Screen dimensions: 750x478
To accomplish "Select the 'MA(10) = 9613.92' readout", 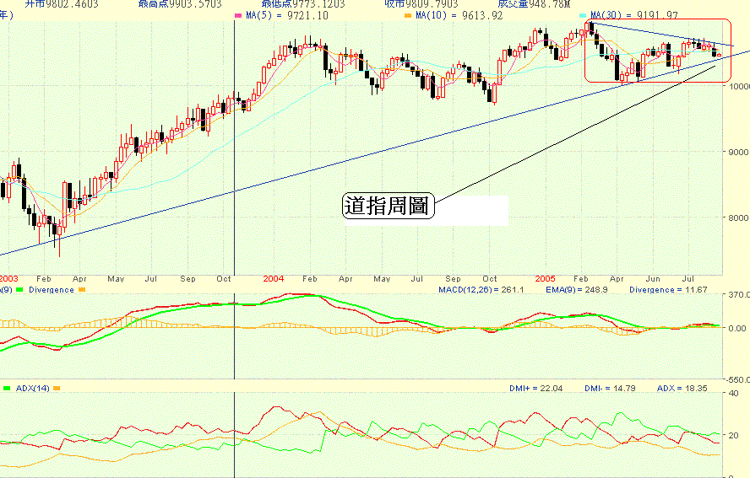I will (x=459, y=16).
